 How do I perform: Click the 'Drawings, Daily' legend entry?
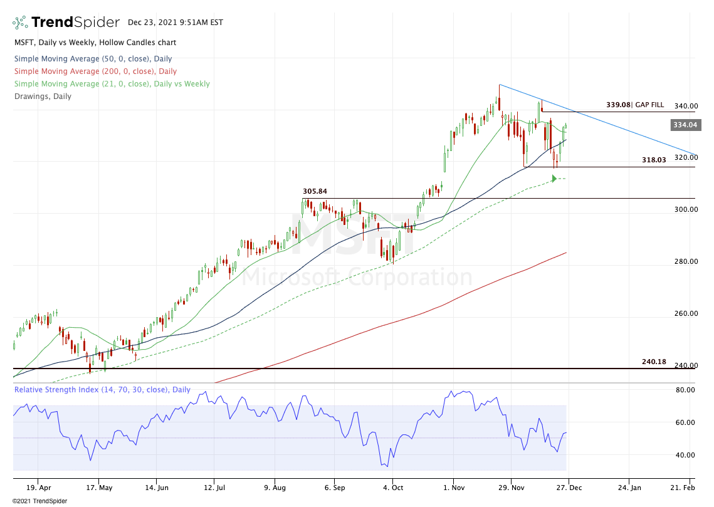click(43, 97)
